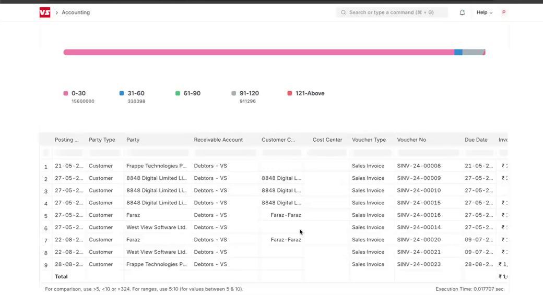Click 8848 Digital L... contact in row 3

281,191
